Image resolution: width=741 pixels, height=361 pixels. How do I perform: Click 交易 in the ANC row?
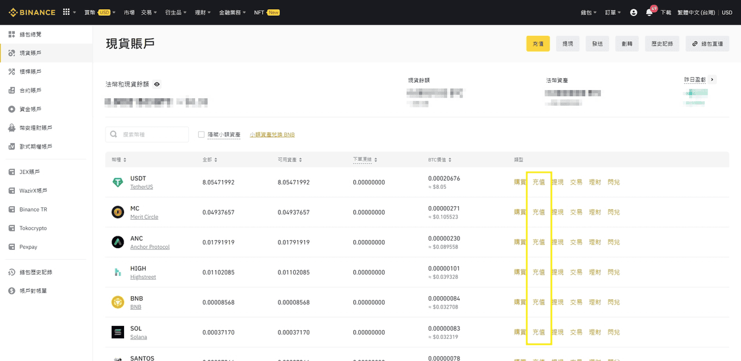click(576, 242)
